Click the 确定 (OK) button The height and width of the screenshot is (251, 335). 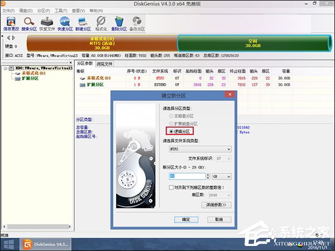(186, 220)
